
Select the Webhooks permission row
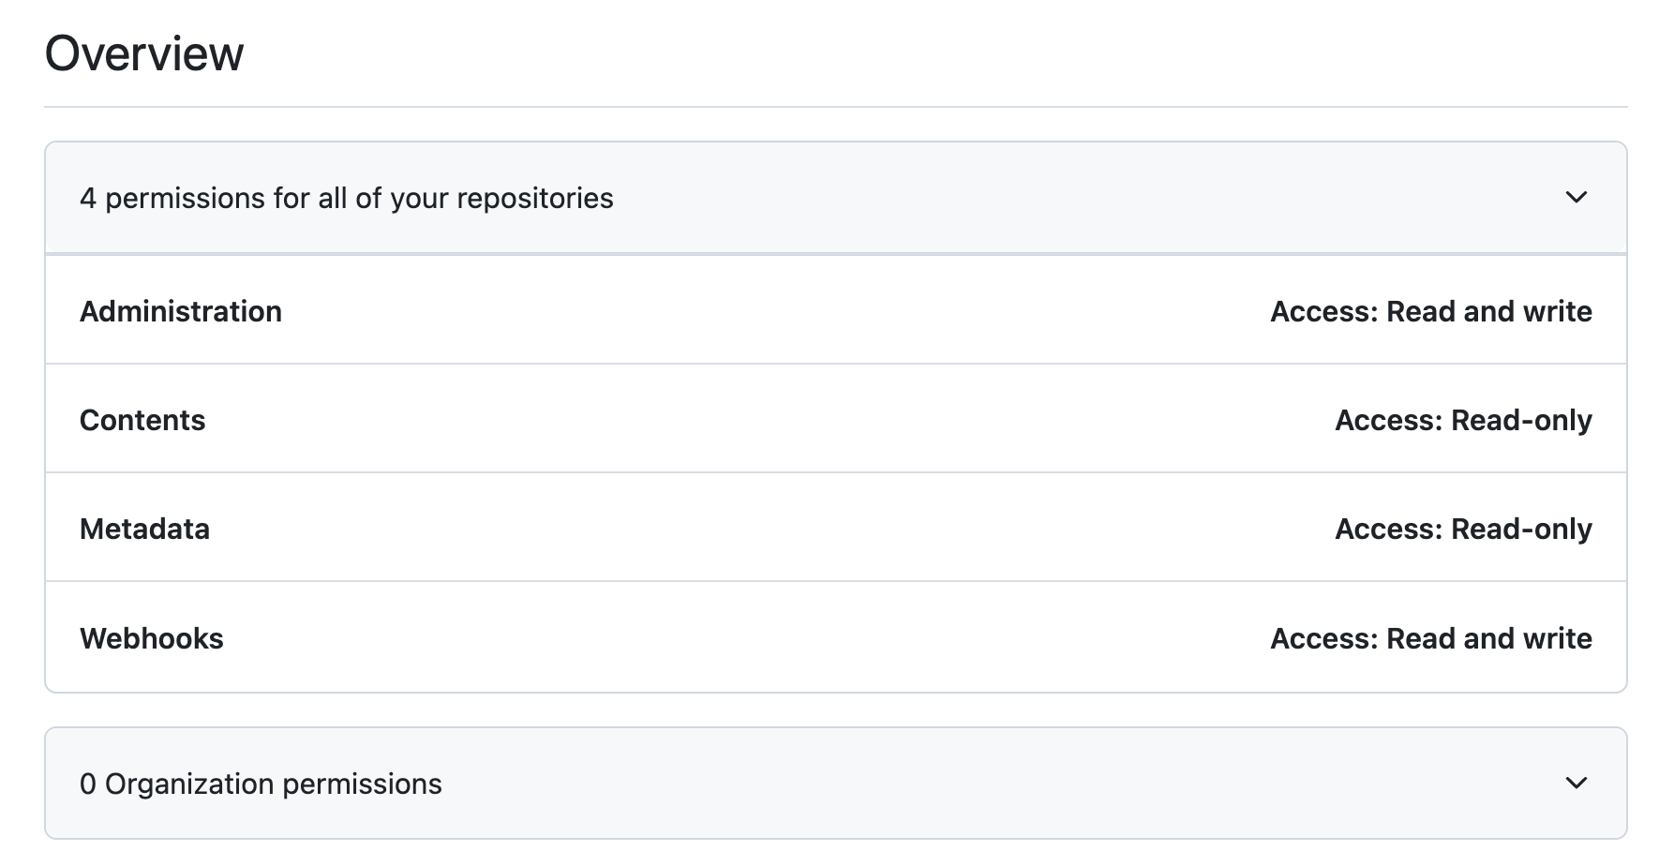(835, 637)
